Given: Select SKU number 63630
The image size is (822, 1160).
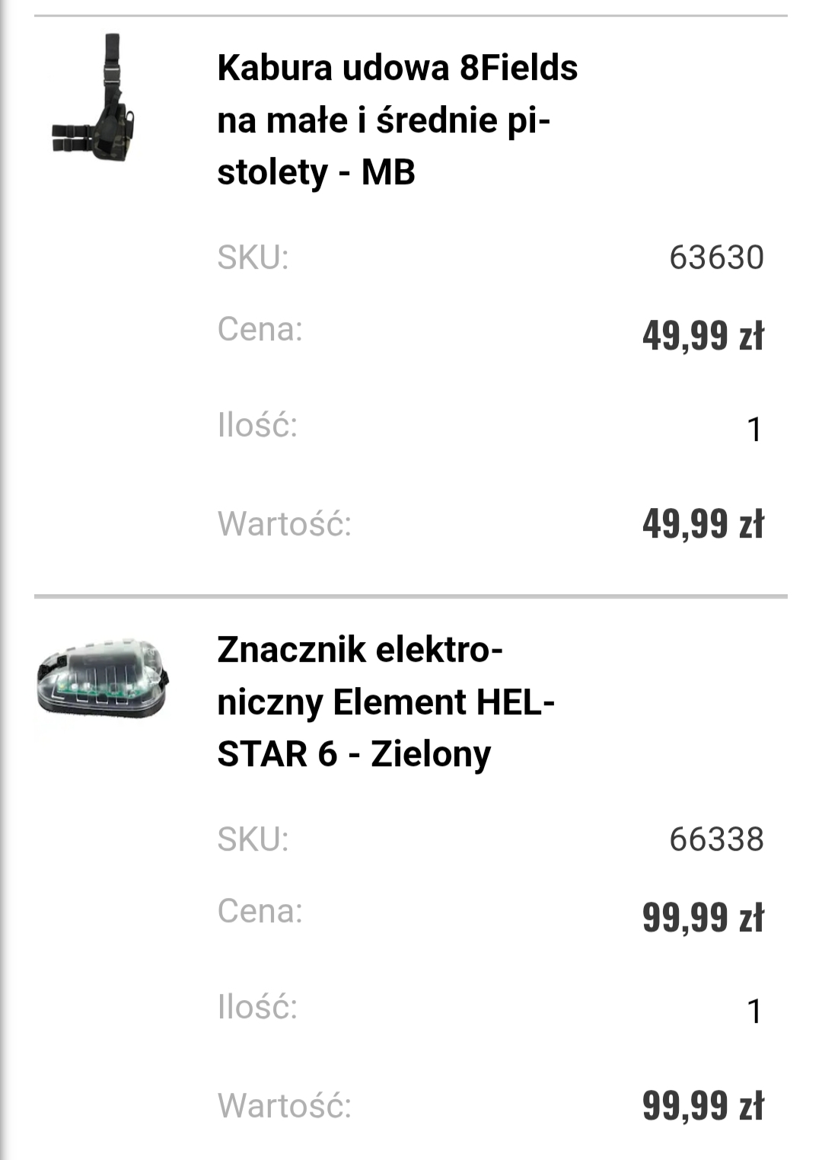Looking at the screenshot, I should click(x=716, y=257).
